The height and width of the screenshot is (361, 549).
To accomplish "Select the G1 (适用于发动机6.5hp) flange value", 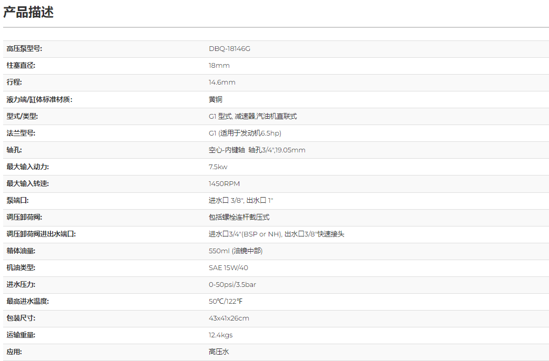I will tap(245, 133).
